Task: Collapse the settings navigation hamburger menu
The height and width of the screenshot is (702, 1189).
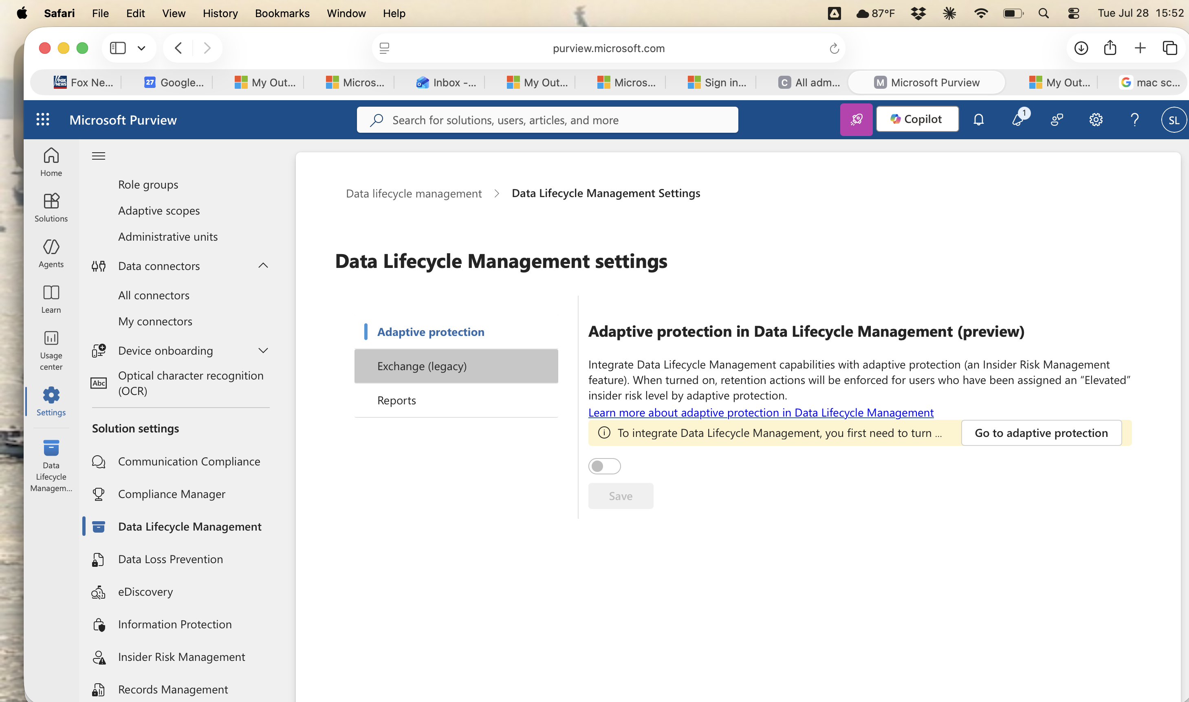Action: [x=99, y=156]
